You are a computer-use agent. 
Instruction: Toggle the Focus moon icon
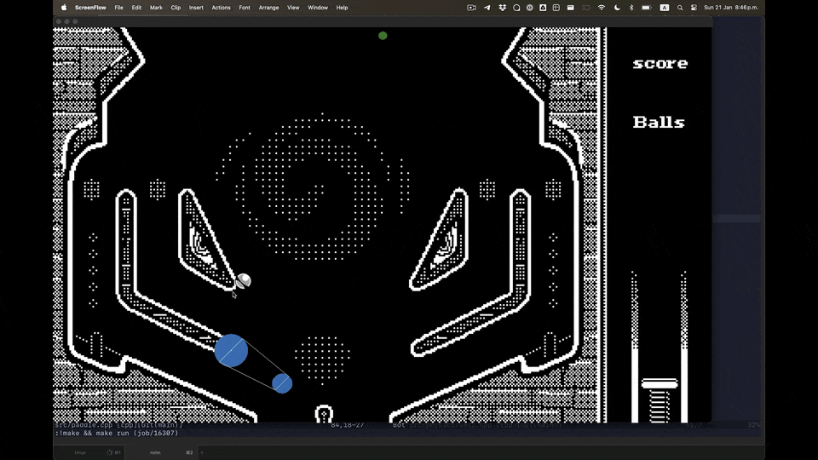pyautogui.click(x=616, y=8)
